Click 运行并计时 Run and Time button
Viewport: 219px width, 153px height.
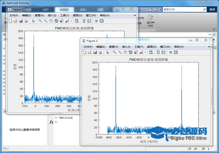tap(150, 21)
